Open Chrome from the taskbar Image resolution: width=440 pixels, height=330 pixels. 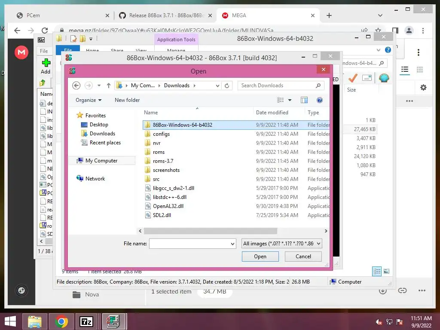point(61,321)
